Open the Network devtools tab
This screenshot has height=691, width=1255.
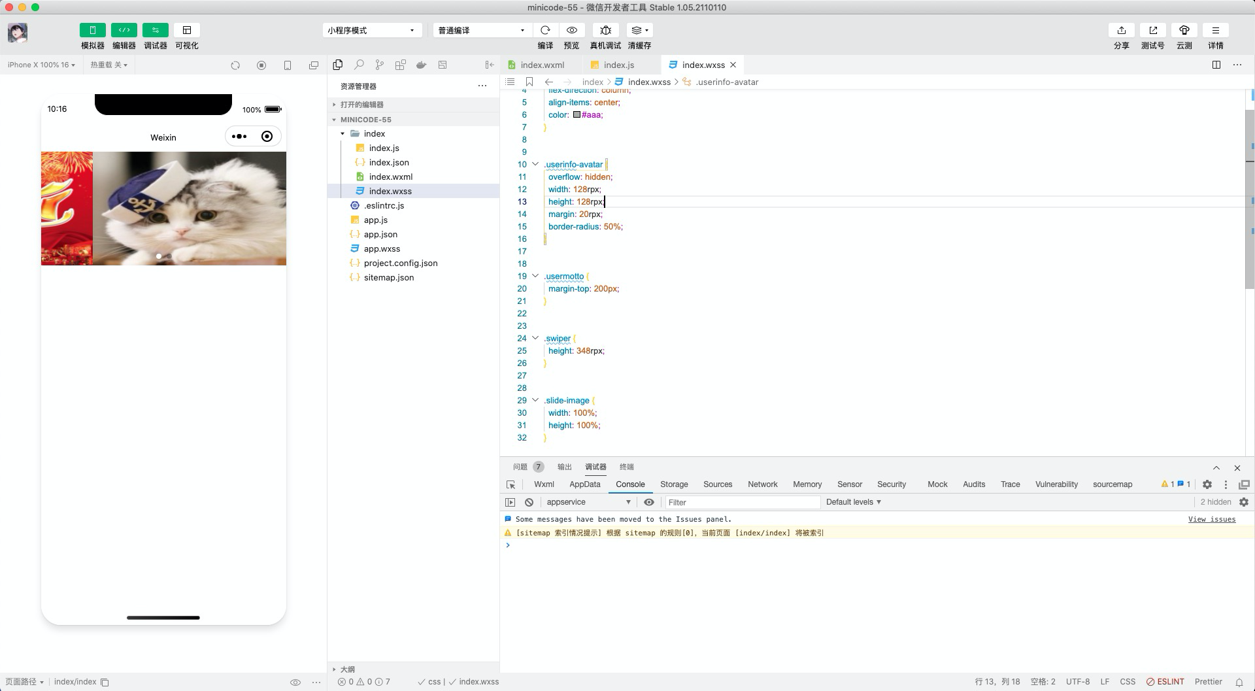762,484
